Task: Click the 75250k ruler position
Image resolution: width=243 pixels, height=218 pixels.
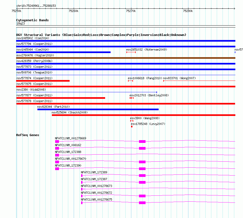Action: click(x=16, y=11)
